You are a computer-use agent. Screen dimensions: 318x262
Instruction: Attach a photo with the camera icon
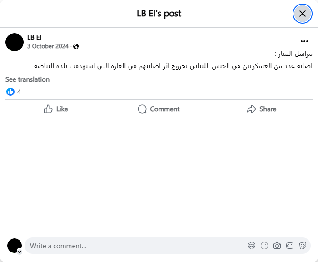(277, 246)
